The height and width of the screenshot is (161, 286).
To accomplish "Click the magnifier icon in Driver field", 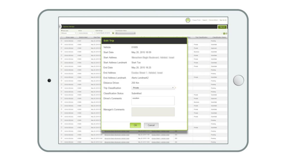I will pos(93,33).
